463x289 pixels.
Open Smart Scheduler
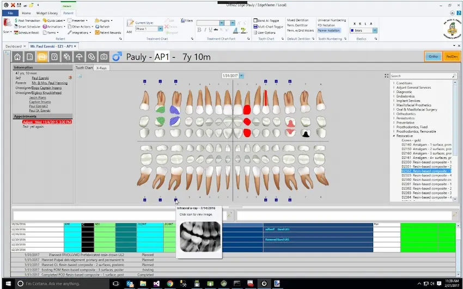27,27
